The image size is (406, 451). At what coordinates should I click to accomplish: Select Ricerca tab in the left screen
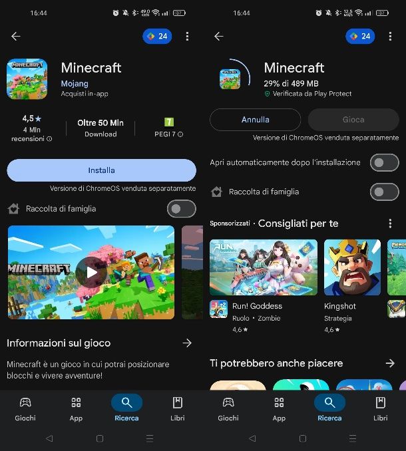[126, 409]
